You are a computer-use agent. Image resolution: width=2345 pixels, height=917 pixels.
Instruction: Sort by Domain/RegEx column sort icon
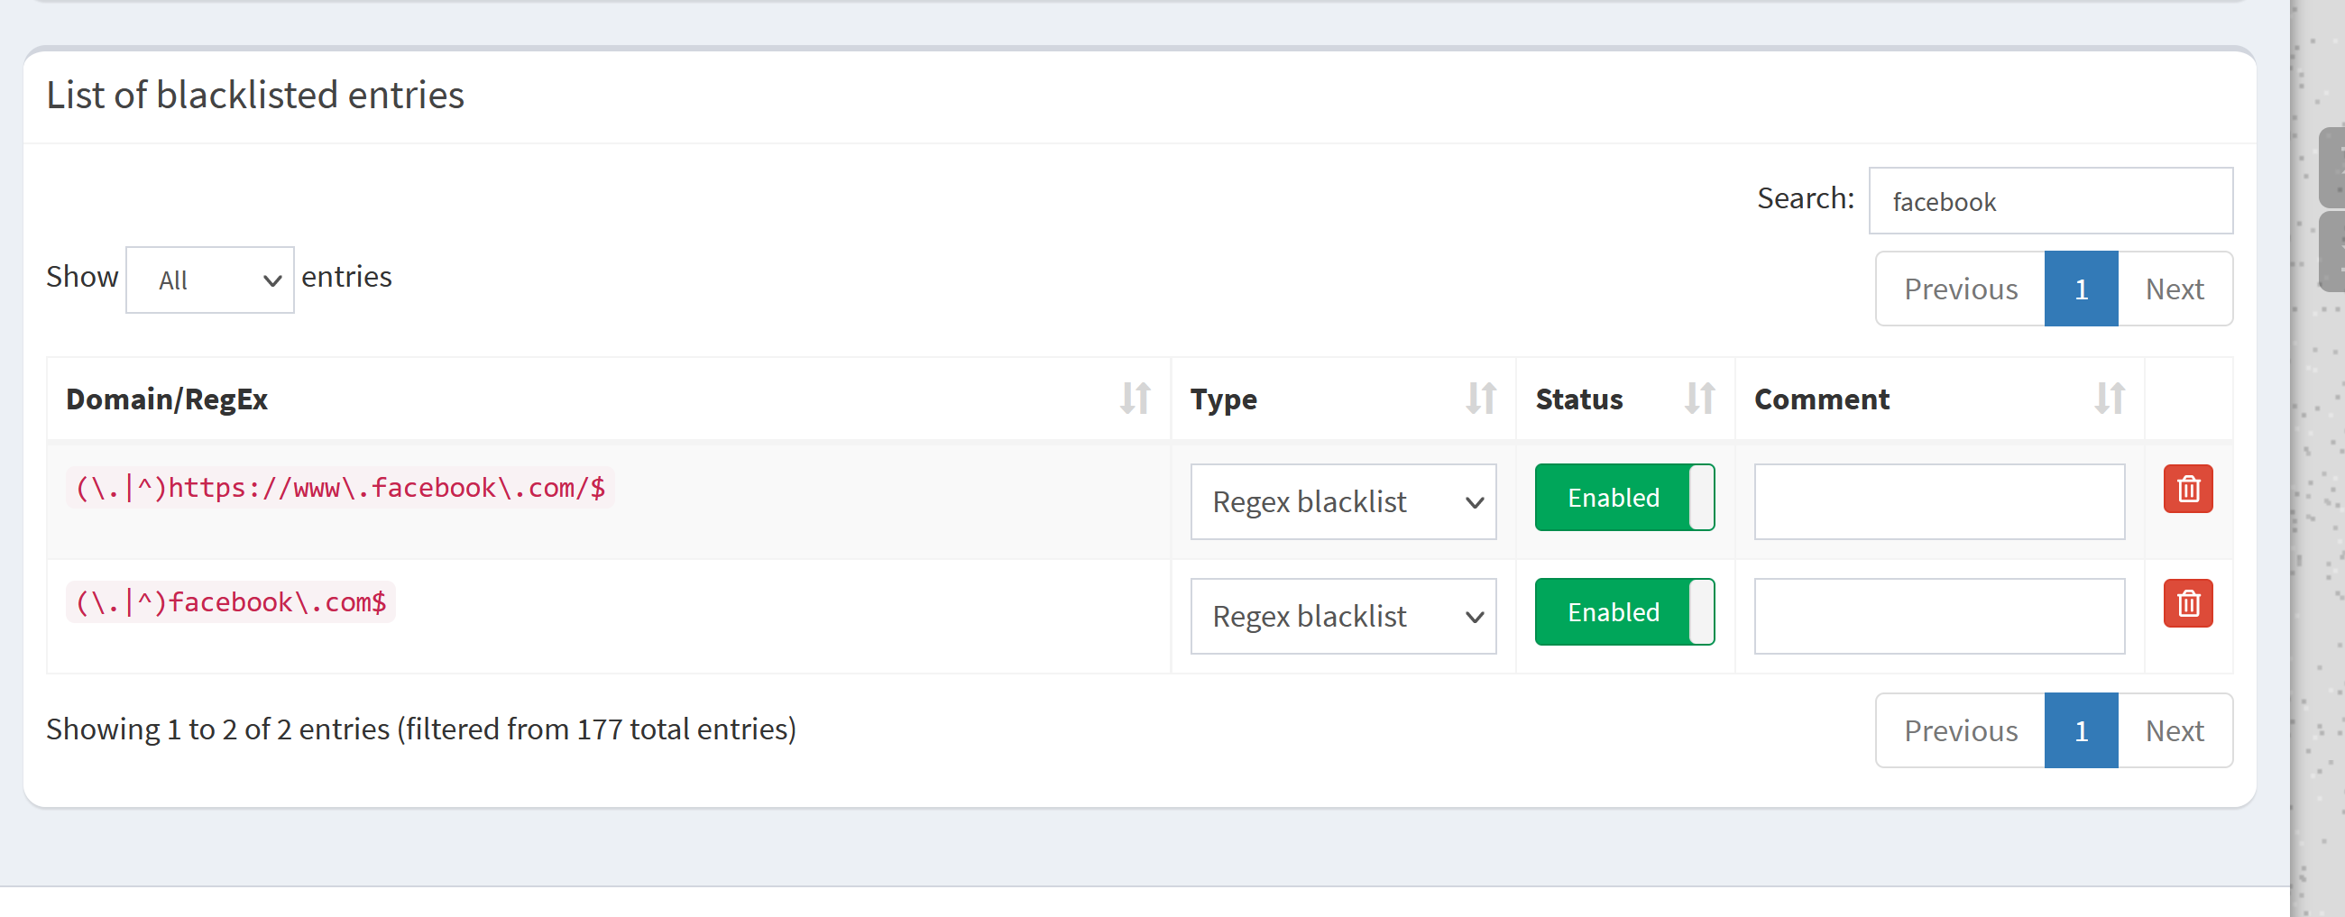(x=1136, y=399)
